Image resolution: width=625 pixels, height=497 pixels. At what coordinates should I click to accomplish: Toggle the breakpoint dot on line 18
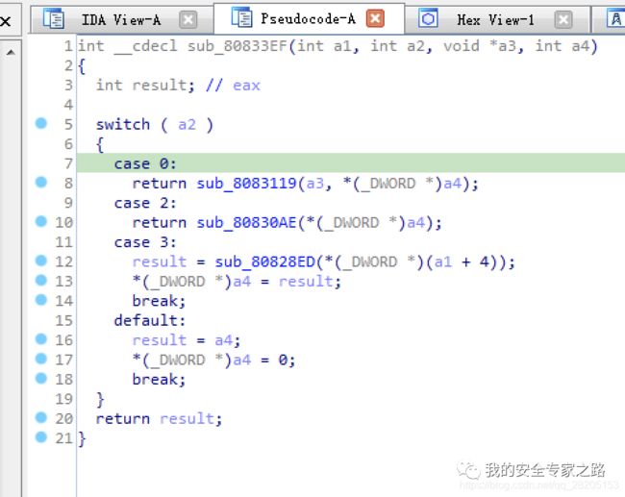[41, 378]
